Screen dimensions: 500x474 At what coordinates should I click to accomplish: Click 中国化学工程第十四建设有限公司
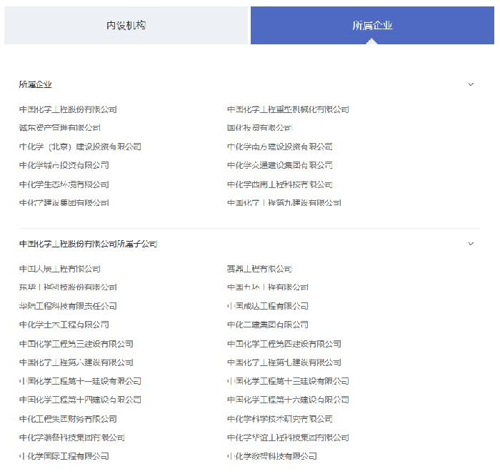[80, 400]
